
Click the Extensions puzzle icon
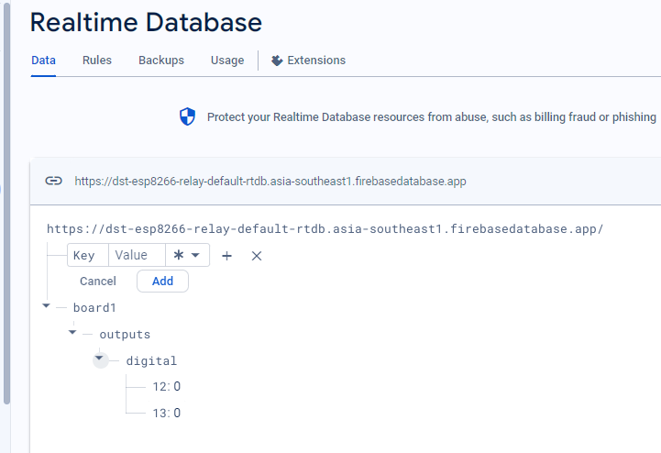click(277, 61)
